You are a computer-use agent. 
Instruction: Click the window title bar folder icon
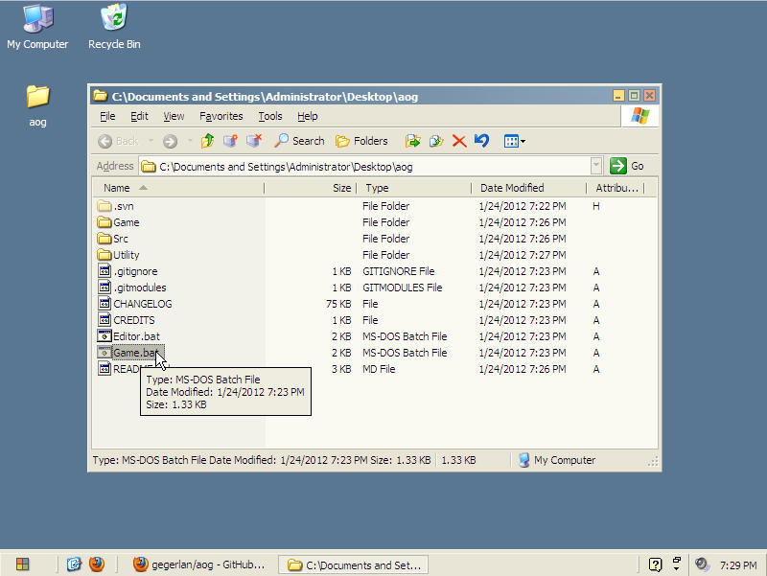101,95
